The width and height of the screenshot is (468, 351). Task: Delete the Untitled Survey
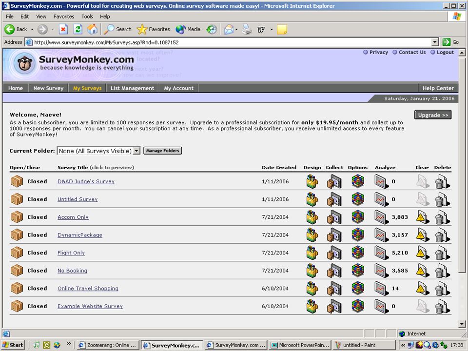(x=442, y=199)
